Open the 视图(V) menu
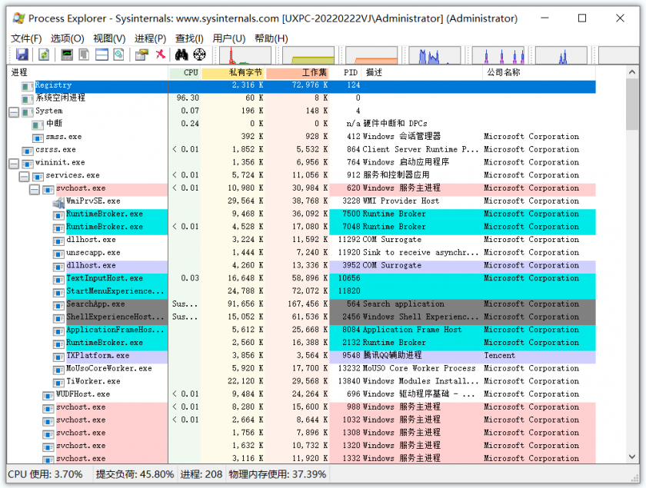The height and width of the screenshot is (488, 646). [109, 38]
